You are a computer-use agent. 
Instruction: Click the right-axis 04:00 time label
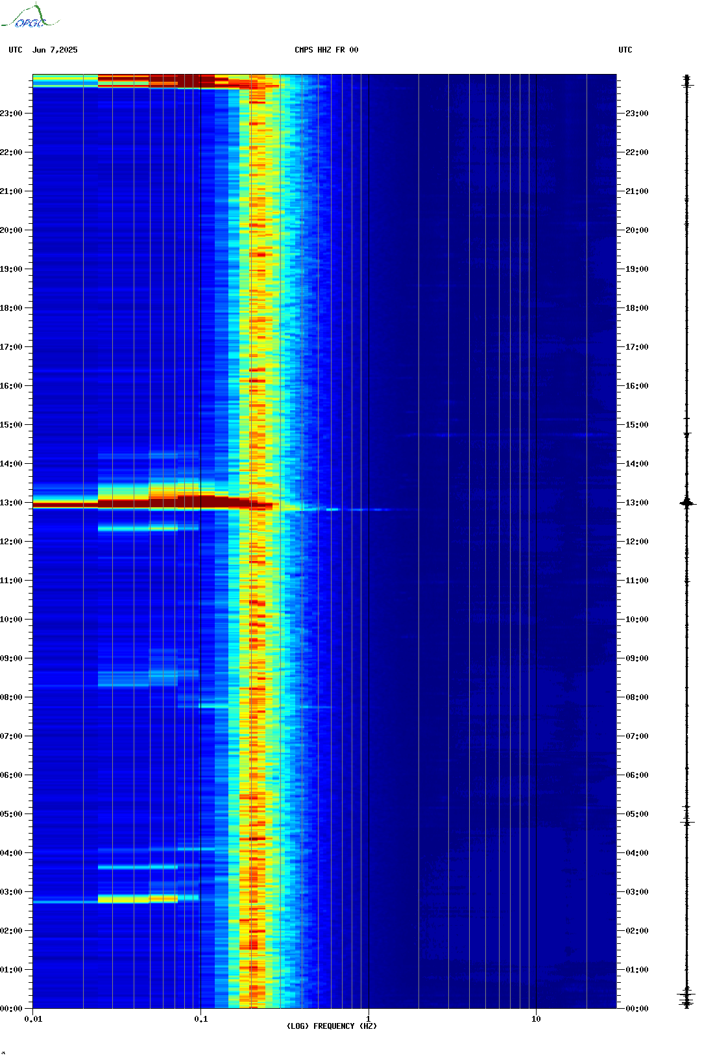pyautogui.click(x=637, y=853)
